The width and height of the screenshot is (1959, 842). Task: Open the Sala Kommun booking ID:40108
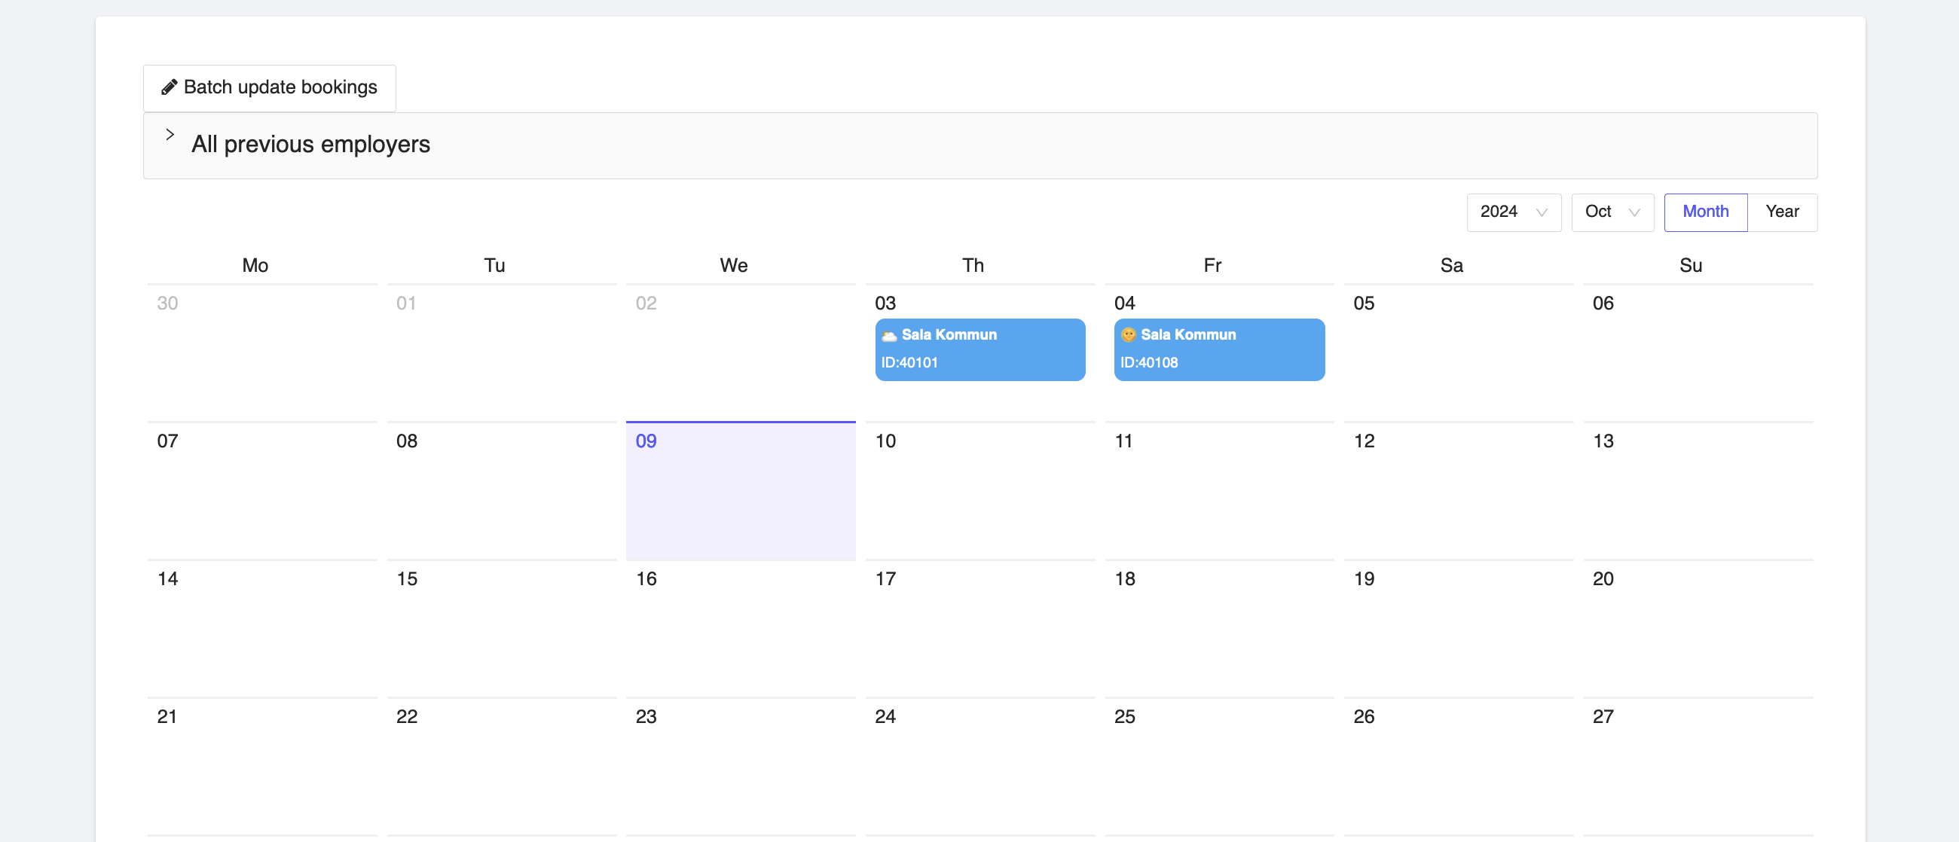pyautogui.click(x=1218, y=349)
